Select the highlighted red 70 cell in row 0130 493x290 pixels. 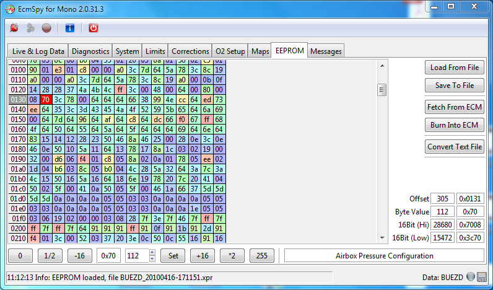click(x=45, y=99)
